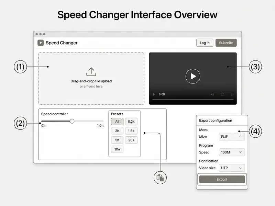This screenshot has width=275, height=206.
Task: Click the Presets heading
Action: click(117, 114)
